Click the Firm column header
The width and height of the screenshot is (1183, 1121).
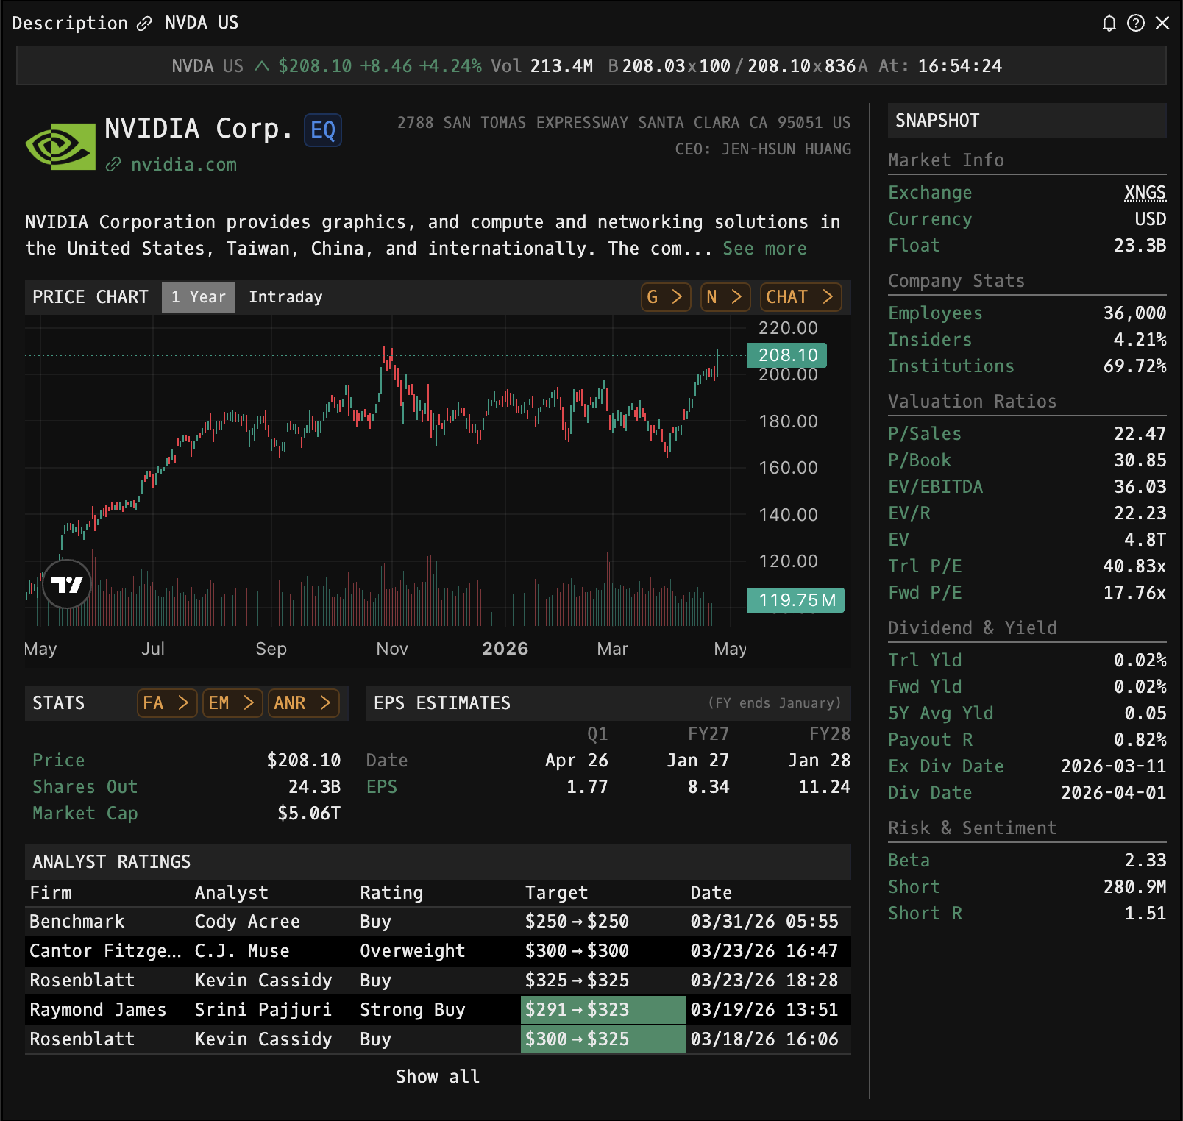[x=51, y=893]
